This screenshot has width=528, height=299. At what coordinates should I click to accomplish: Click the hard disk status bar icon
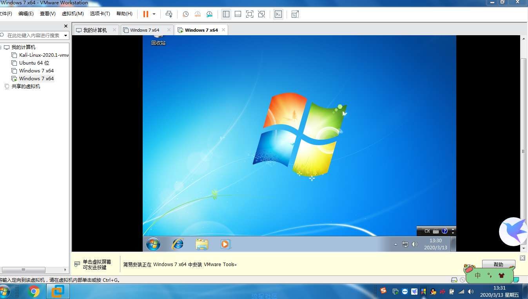[454, 280]
